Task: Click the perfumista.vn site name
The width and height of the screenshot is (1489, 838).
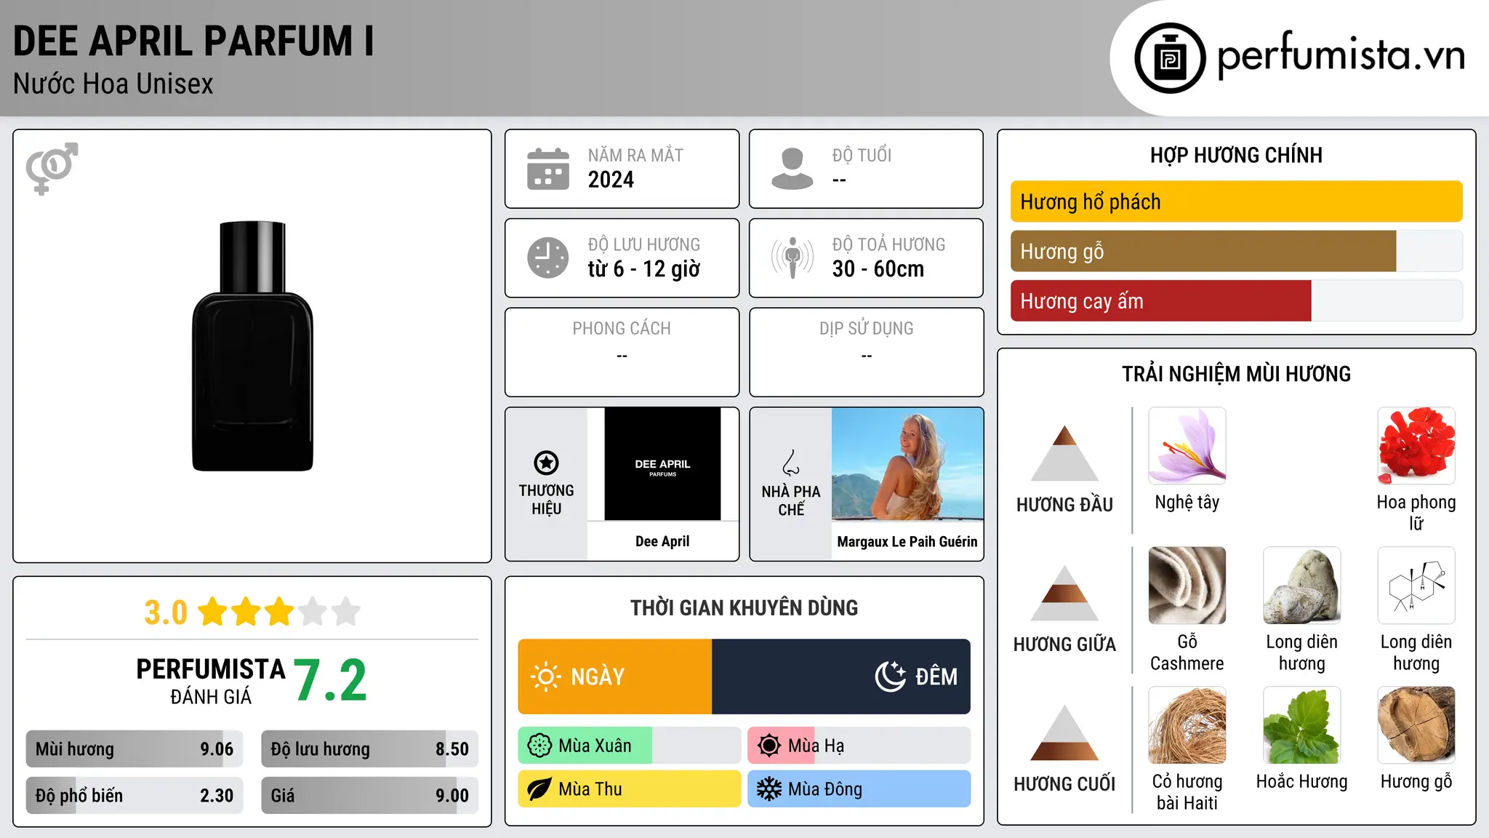Action: tap(1341, 55)
